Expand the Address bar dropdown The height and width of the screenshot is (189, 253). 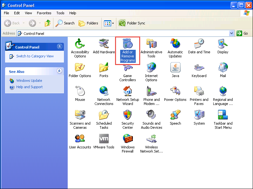(231, 33)
